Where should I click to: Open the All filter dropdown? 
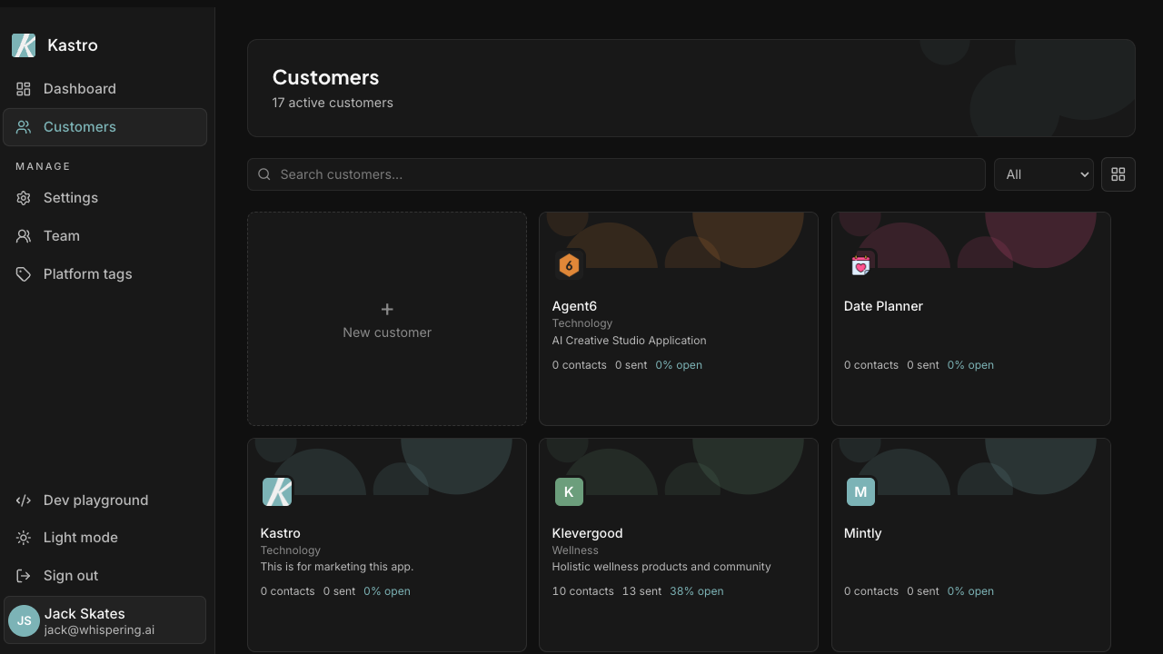click(x=1044, y=174)
